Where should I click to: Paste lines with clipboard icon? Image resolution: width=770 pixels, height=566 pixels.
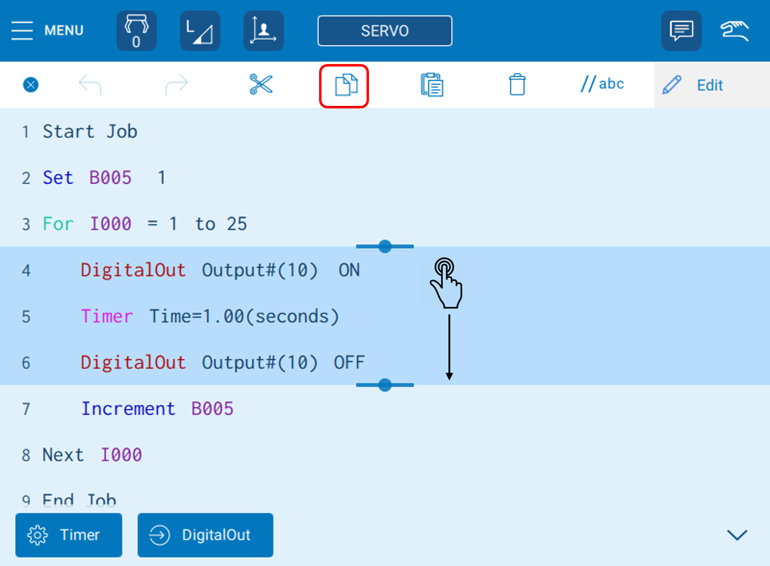coord(432,84)
